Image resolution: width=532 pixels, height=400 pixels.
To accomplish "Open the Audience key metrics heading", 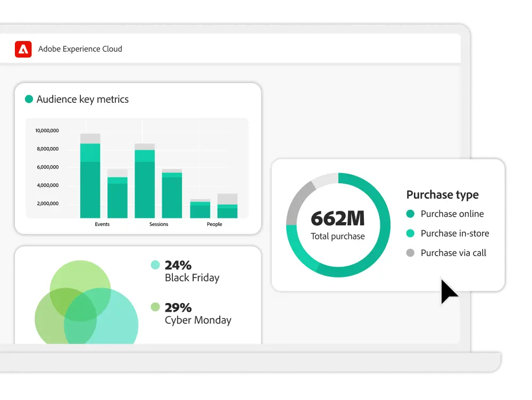I will [82, 99].
